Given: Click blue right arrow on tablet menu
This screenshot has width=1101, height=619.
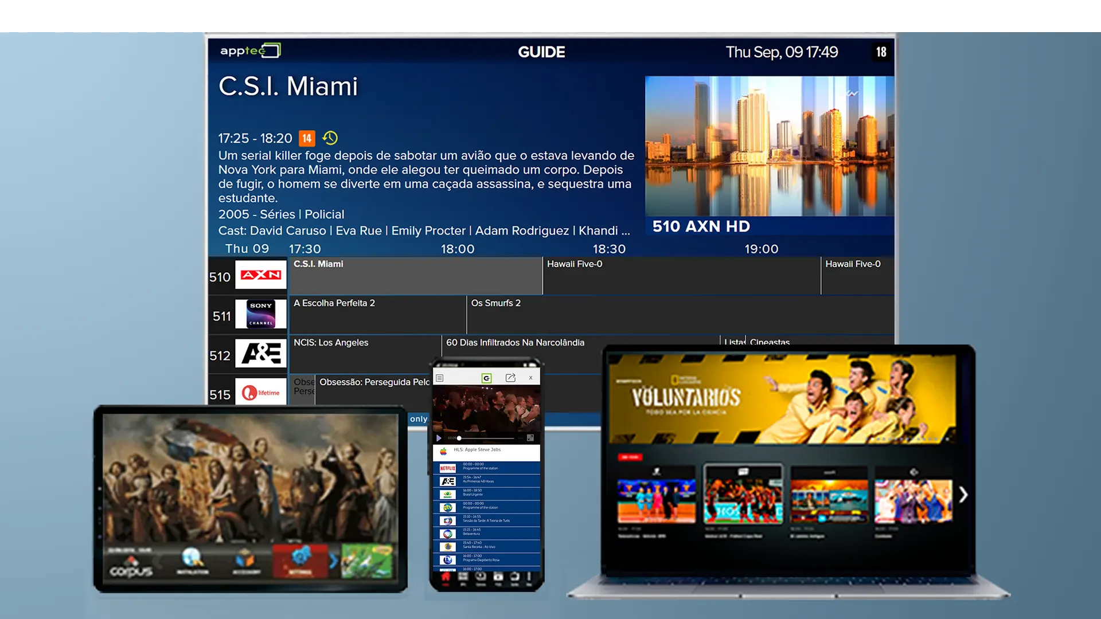Looking at the screenshot, I should (x=333, y=561).
